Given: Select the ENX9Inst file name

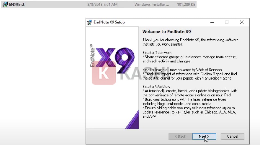Looking at the screenshot, I should 17,5.
